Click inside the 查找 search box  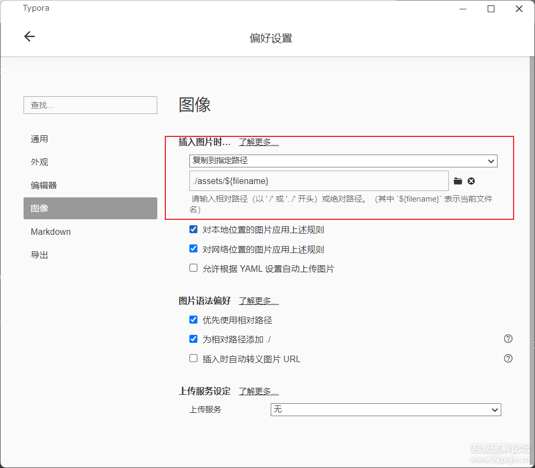90,105
